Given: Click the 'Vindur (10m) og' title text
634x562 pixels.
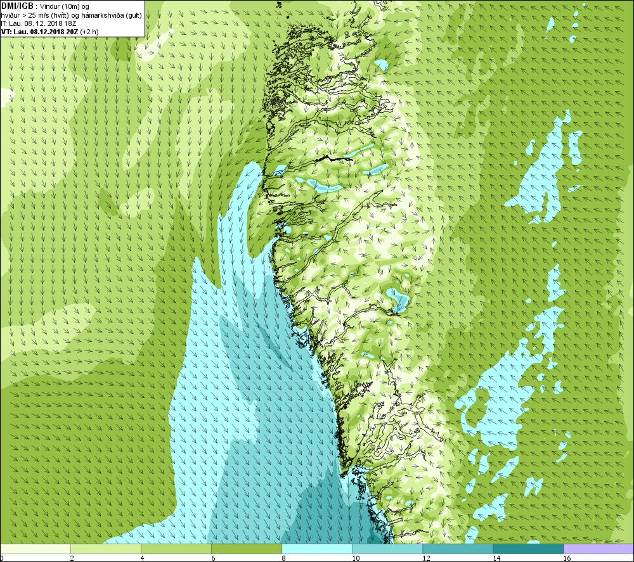Looking at the screenshot, I should tap(65, 7).
